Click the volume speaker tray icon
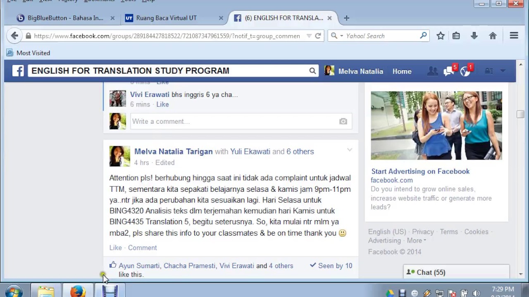The image size is (529, 297). click(476, 293)
